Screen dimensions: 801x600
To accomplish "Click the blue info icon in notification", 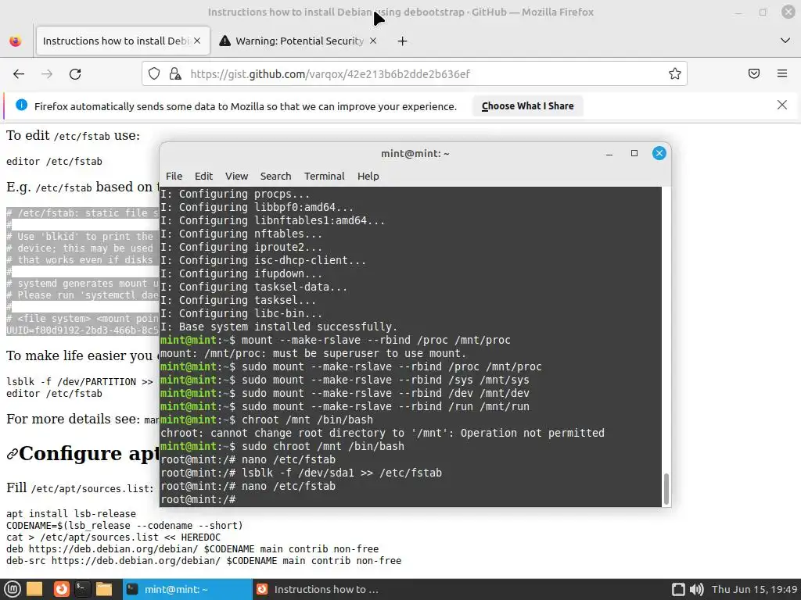I will (21, 105).
